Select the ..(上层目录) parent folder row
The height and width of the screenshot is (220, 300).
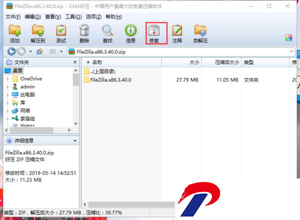99,71
